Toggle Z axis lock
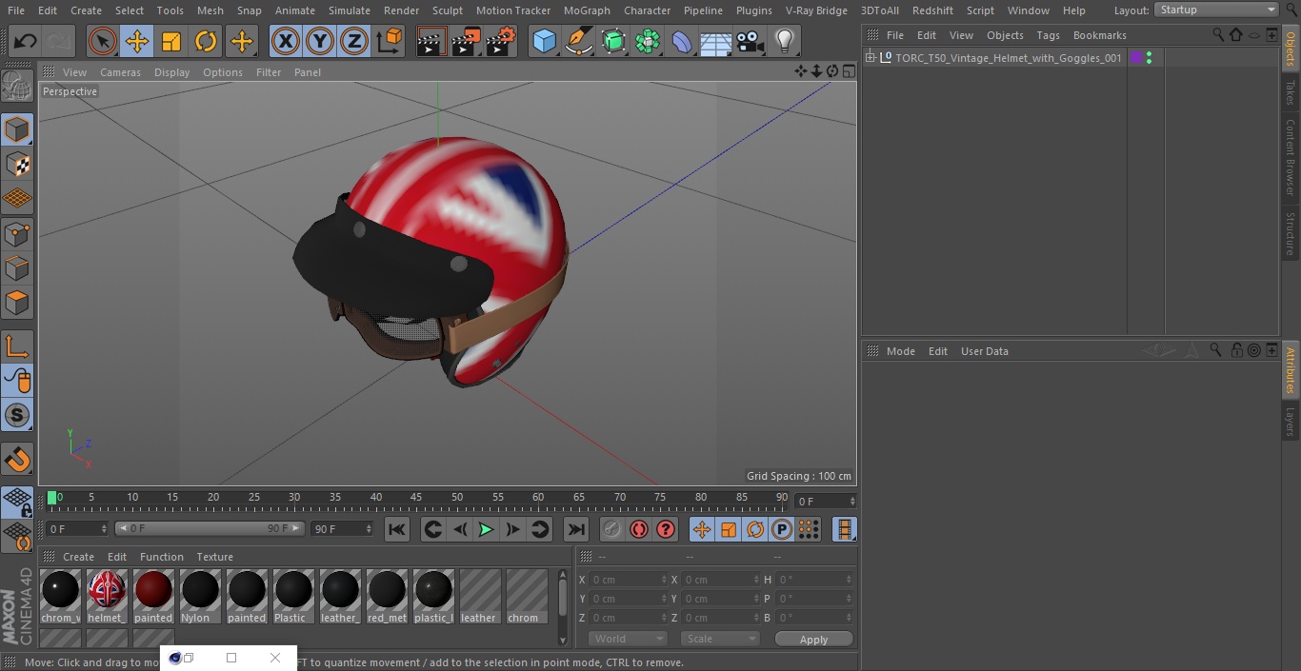Image resolution: width=1301 pixels, height=671 pixels. [354, 41]
